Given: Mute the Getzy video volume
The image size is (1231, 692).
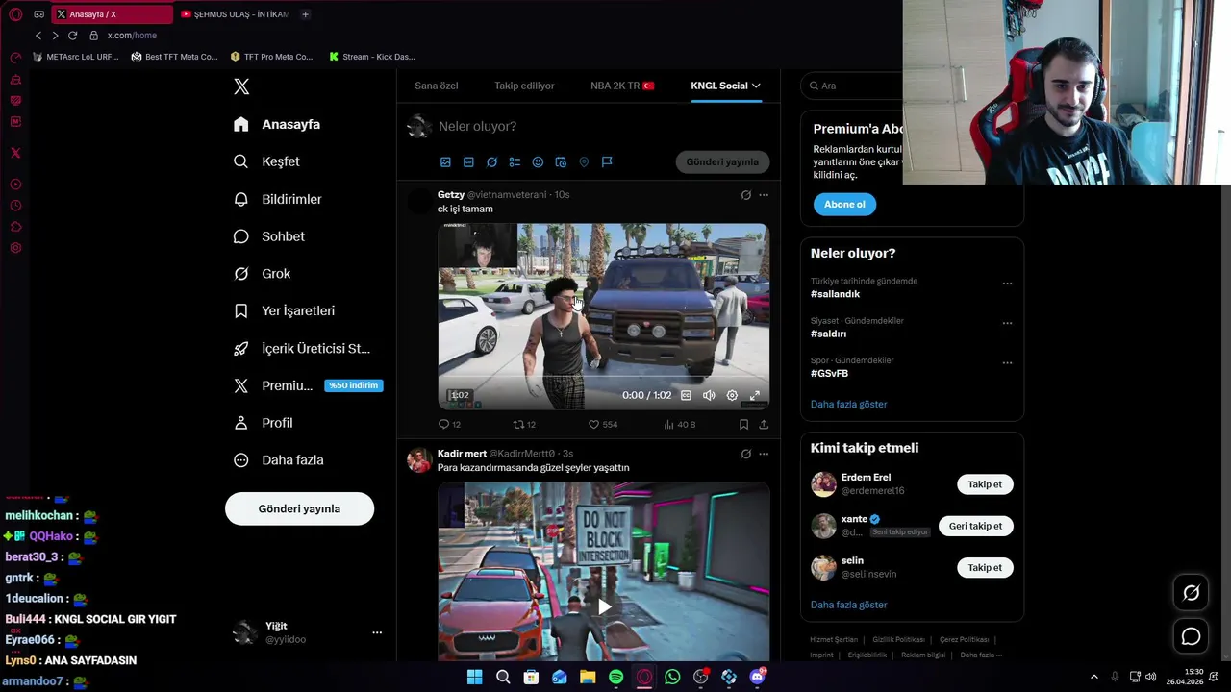Looking at the screenshot, I should (709, 395).
